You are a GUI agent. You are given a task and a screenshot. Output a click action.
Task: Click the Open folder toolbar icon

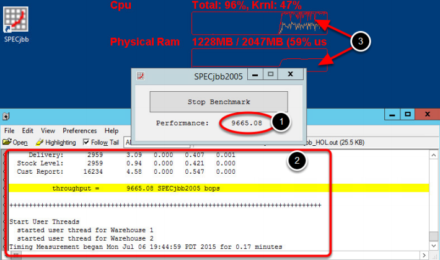[7, 142]
